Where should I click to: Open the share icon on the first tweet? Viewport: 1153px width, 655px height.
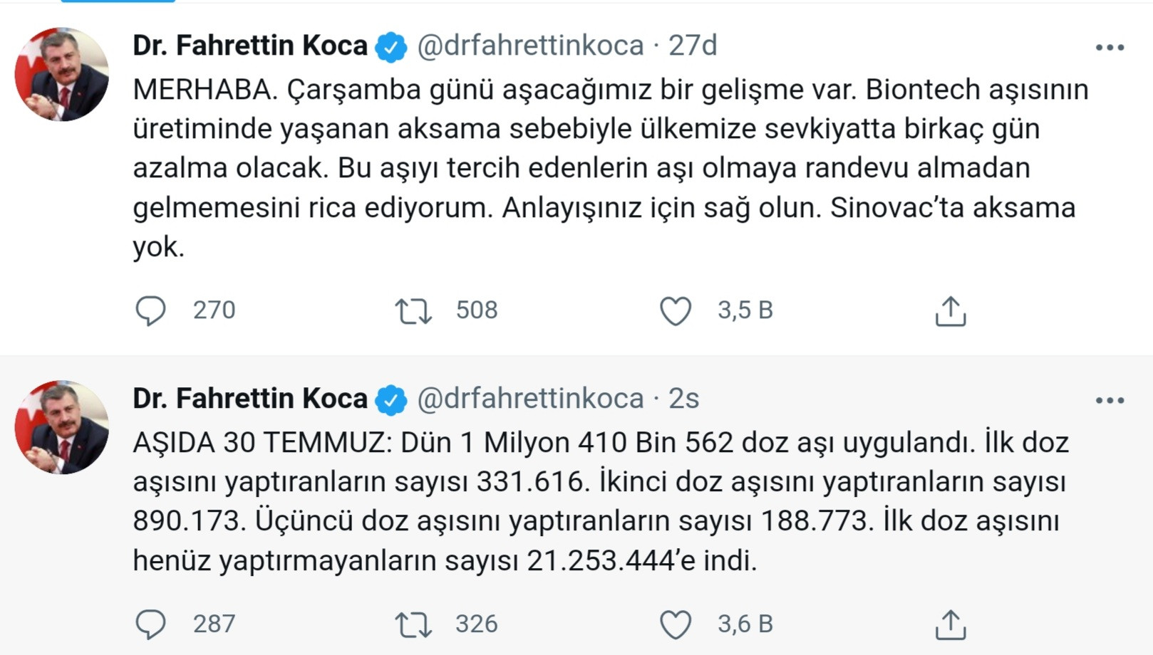pyautogui.click(x=951, y=310)
